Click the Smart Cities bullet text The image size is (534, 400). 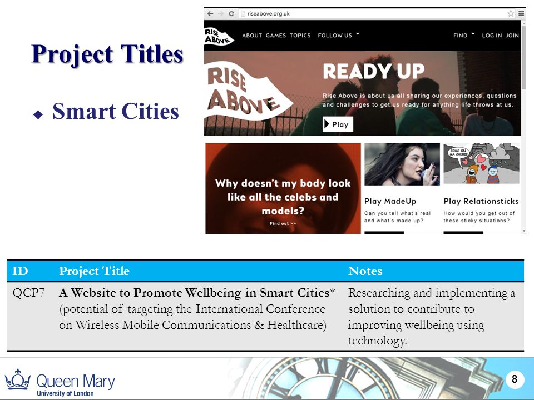116,111
